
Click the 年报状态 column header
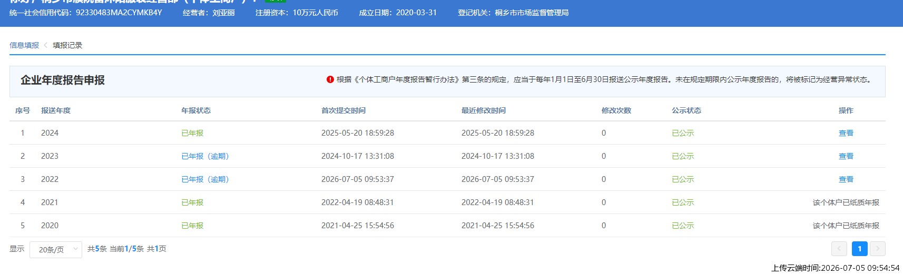pyautogui.click(x=196, y=110)
